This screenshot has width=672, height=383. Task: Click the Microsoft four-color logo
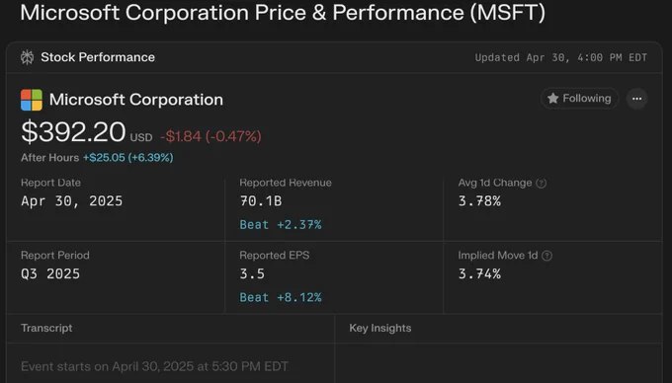(x=32, y=100)
